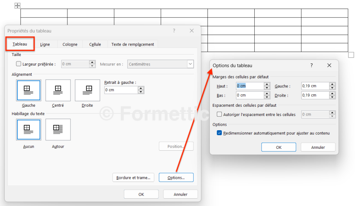
Task: Click the table move handle icon
Action: click(x=17, y=5)
